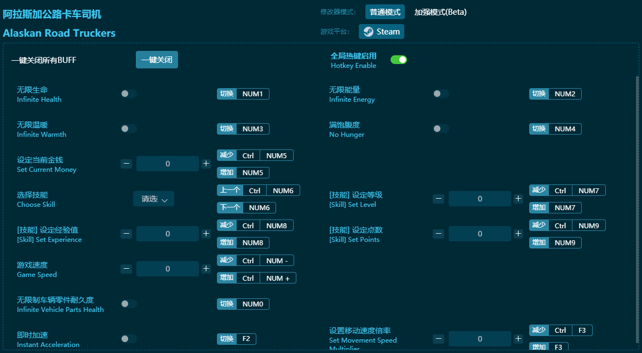Viewport: 642px width, 353px height.
Task: Select the 普通模式 trainer mode
Action: 384,11
